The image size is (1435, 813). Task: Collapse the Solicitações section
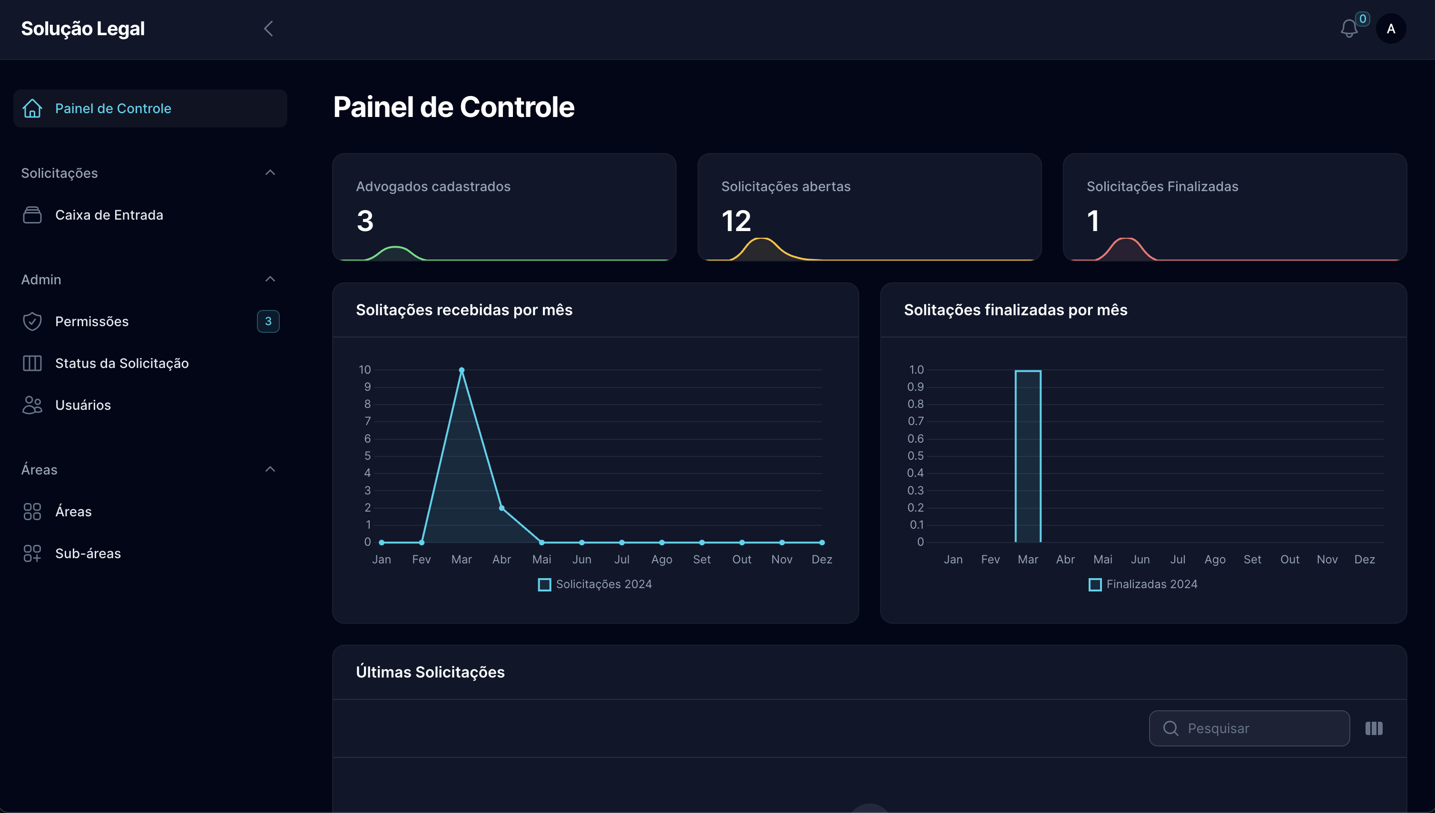(x=270, y=173)
